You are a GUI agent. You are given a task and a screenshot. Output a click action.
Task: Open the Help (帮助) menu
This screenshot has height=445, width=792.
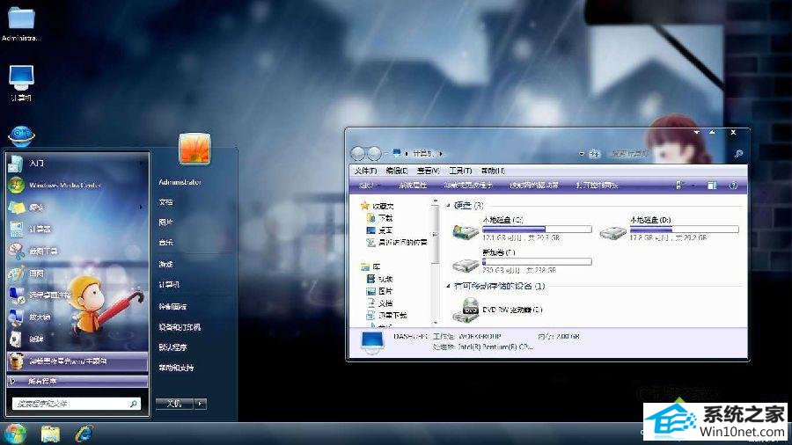[x=493, y=171]
